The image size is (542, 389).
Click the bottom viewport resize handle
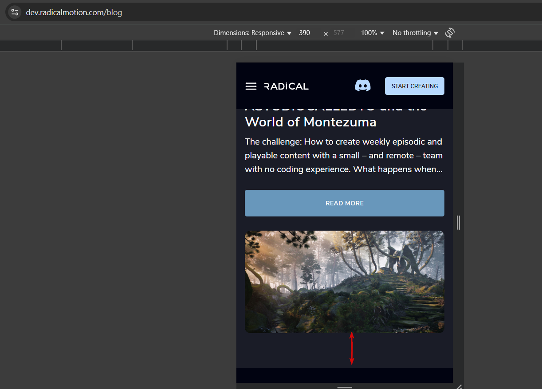[345, 386]
